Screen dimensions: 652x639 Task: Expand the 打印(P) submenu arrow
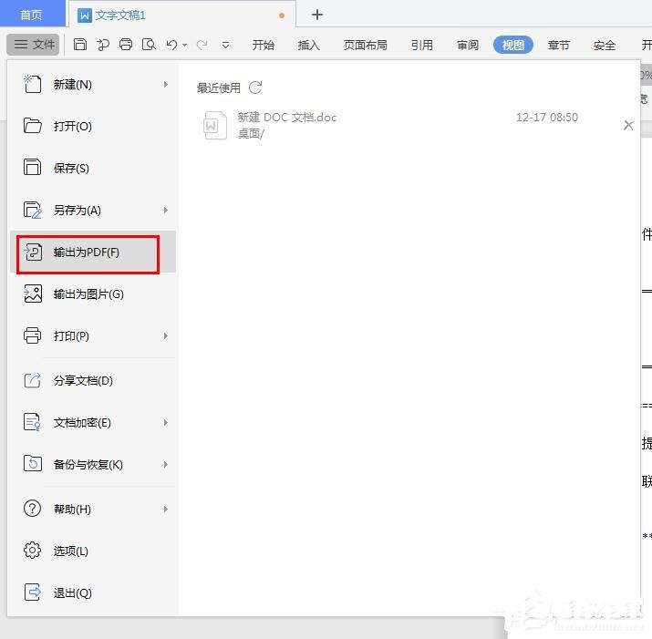tap(165, 335)
